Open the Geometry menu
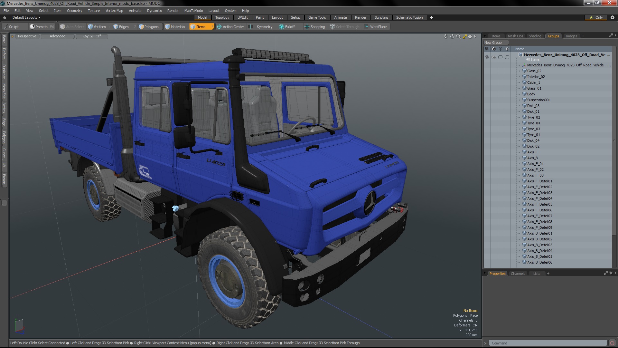The height and width of the screenshot is (348, 618). pyautogui.click(x=74, y=11)
